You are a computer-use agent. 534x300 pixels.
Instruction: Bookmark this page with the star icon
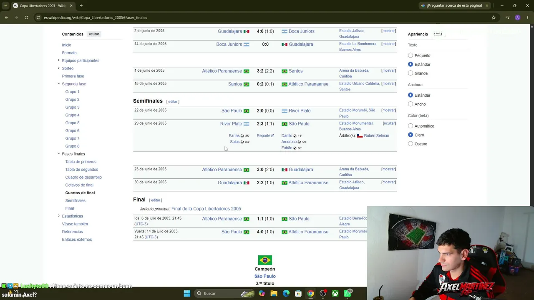494,17
